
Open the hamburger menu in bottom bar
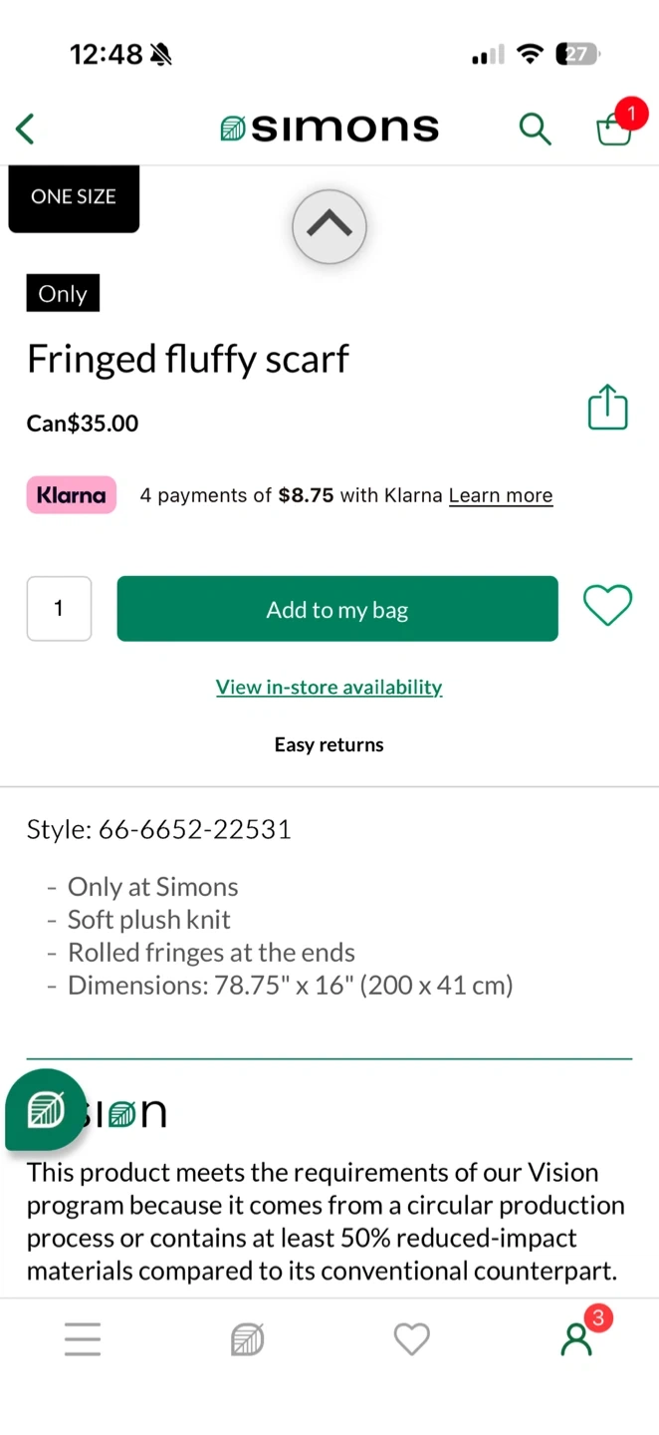tap(83, 1339)
